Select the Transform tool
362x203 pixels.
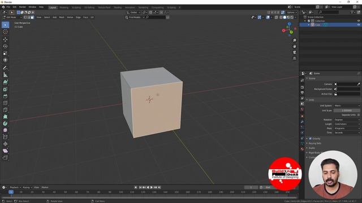[x=5, y=60]
